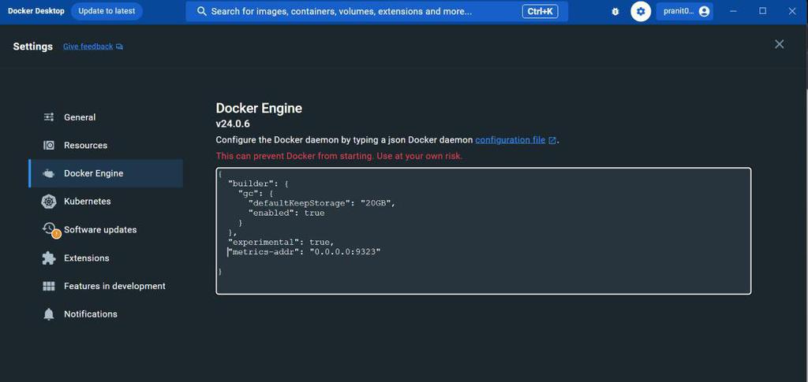Click the Notifications bell icon
Viewport: 808px width, 382px height.
pos(49,314)
